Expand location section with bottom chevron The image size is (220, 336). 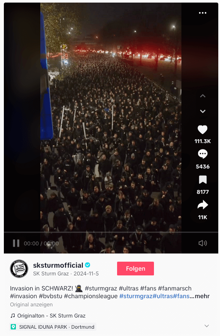[x=207, y=326]
